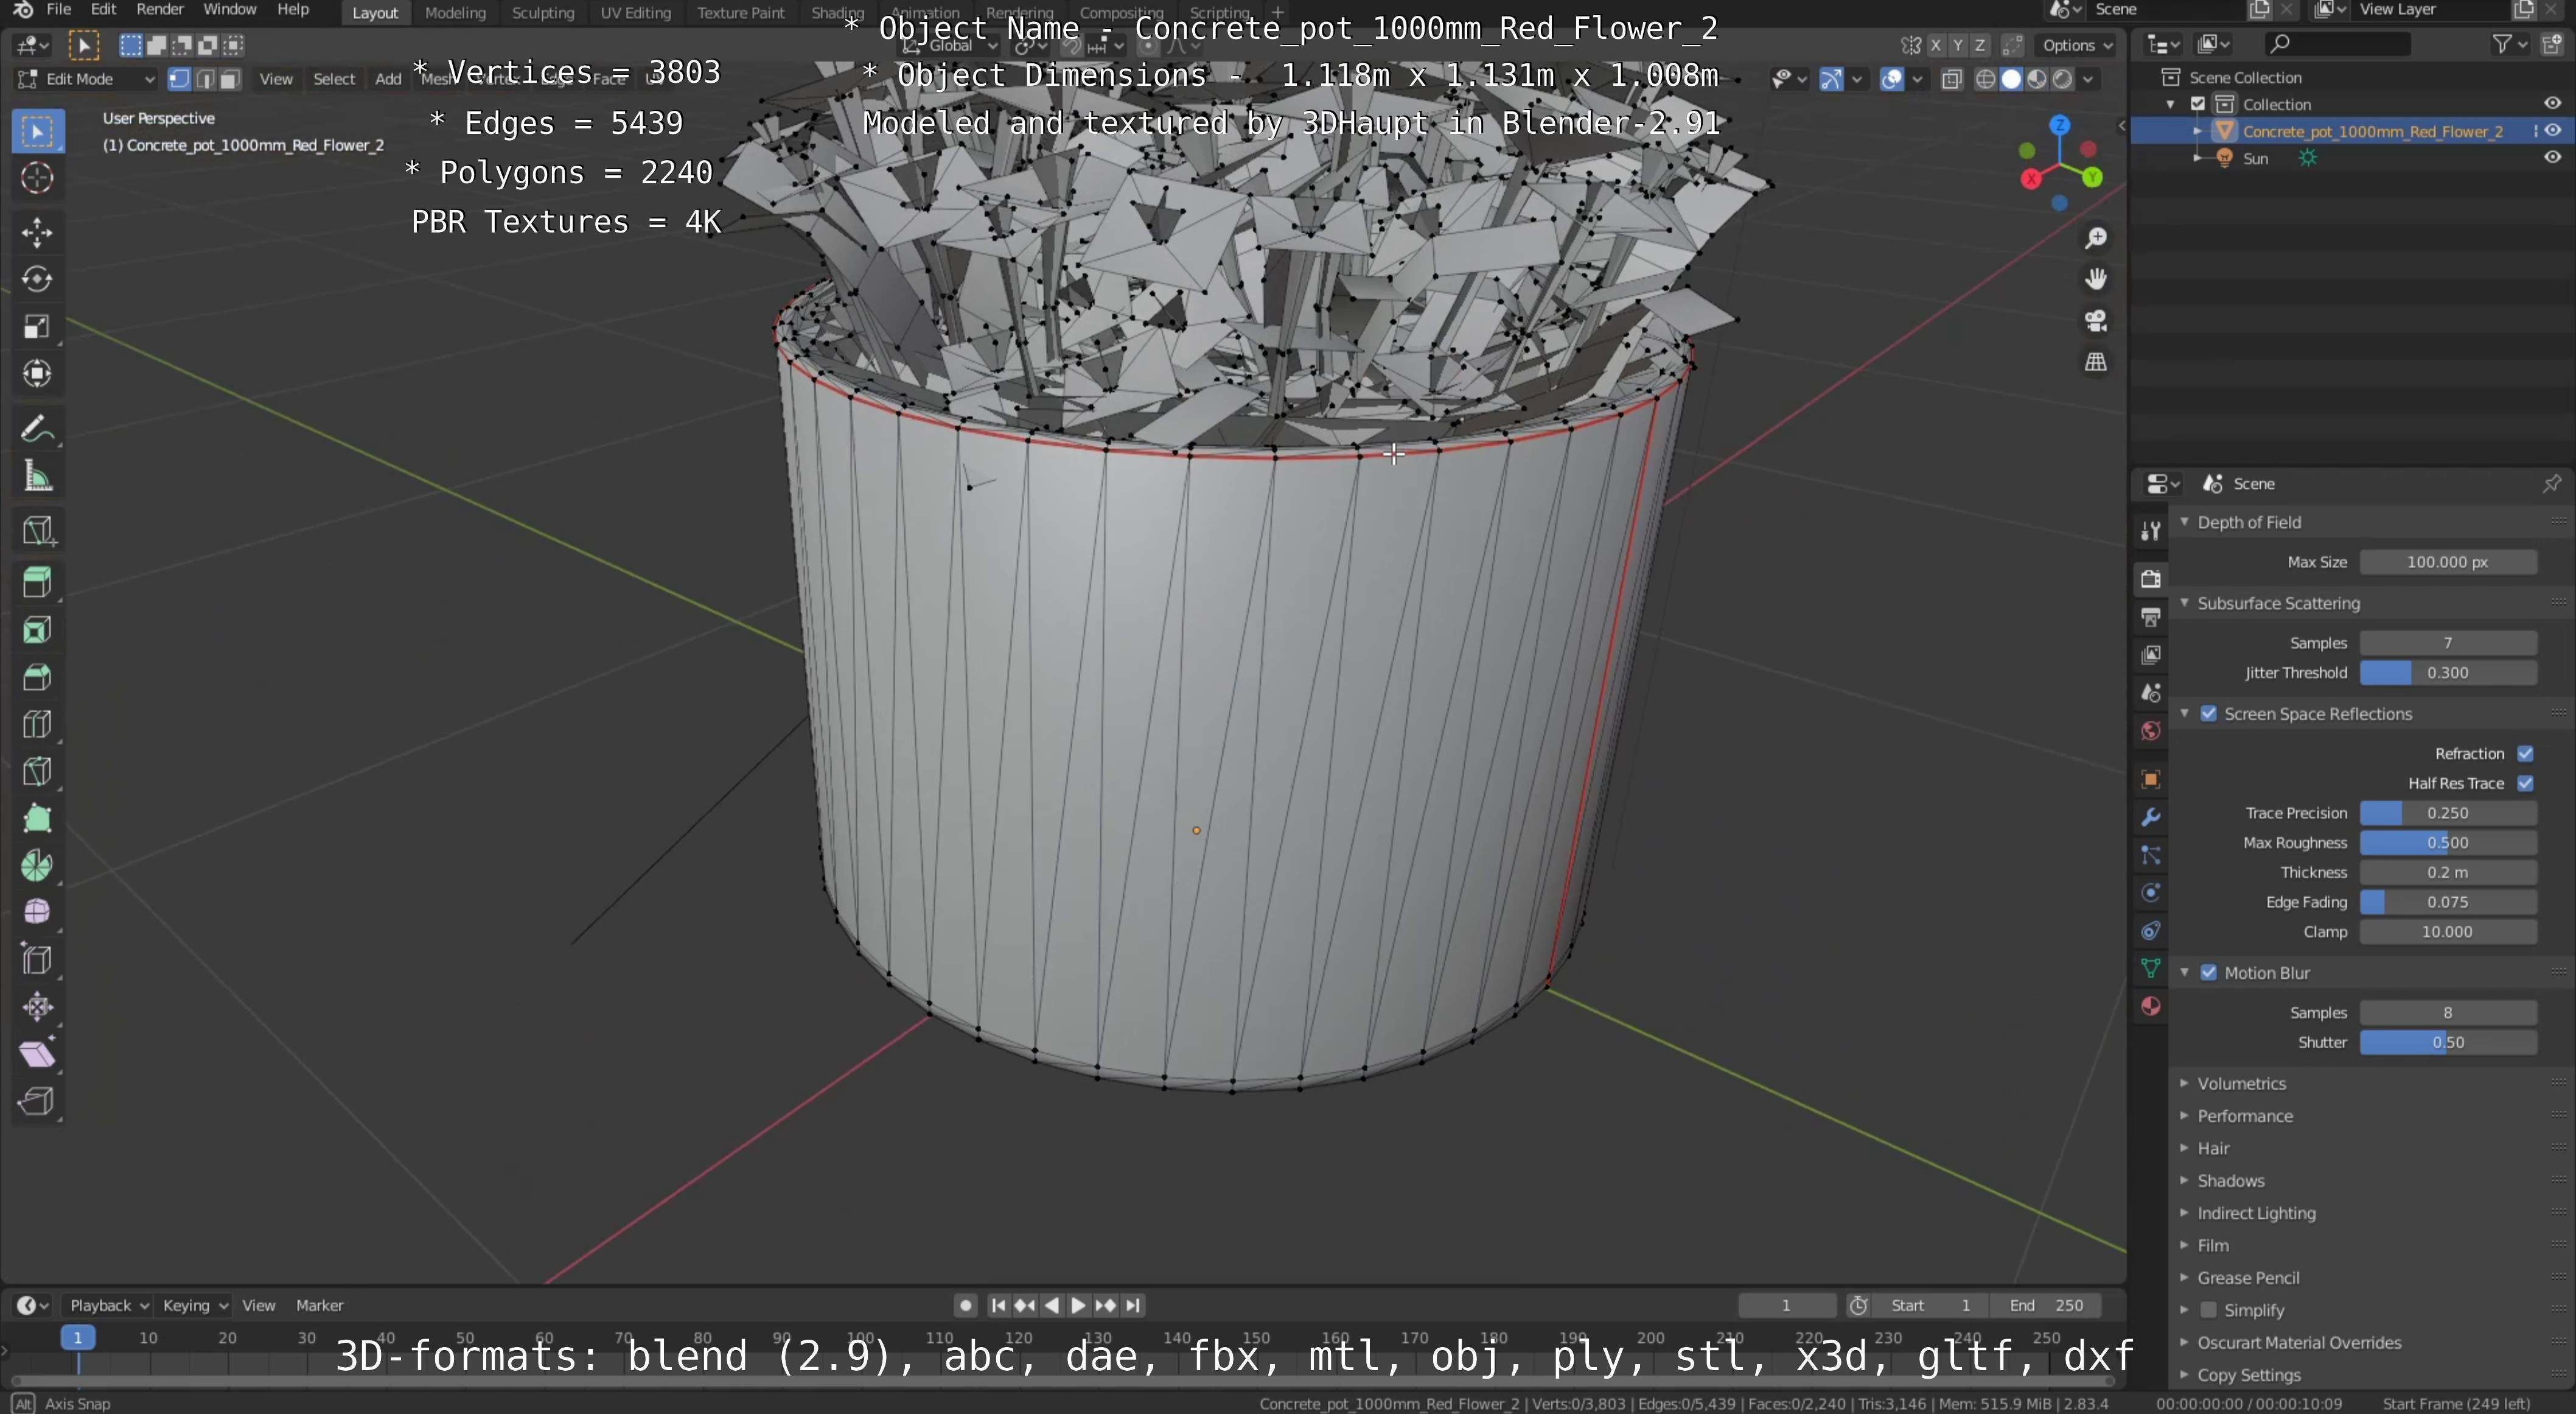Image resolution: width=2576 pixels, height=1414 pixels.
Task: Select the Measure tool
Action: [37, 477]
